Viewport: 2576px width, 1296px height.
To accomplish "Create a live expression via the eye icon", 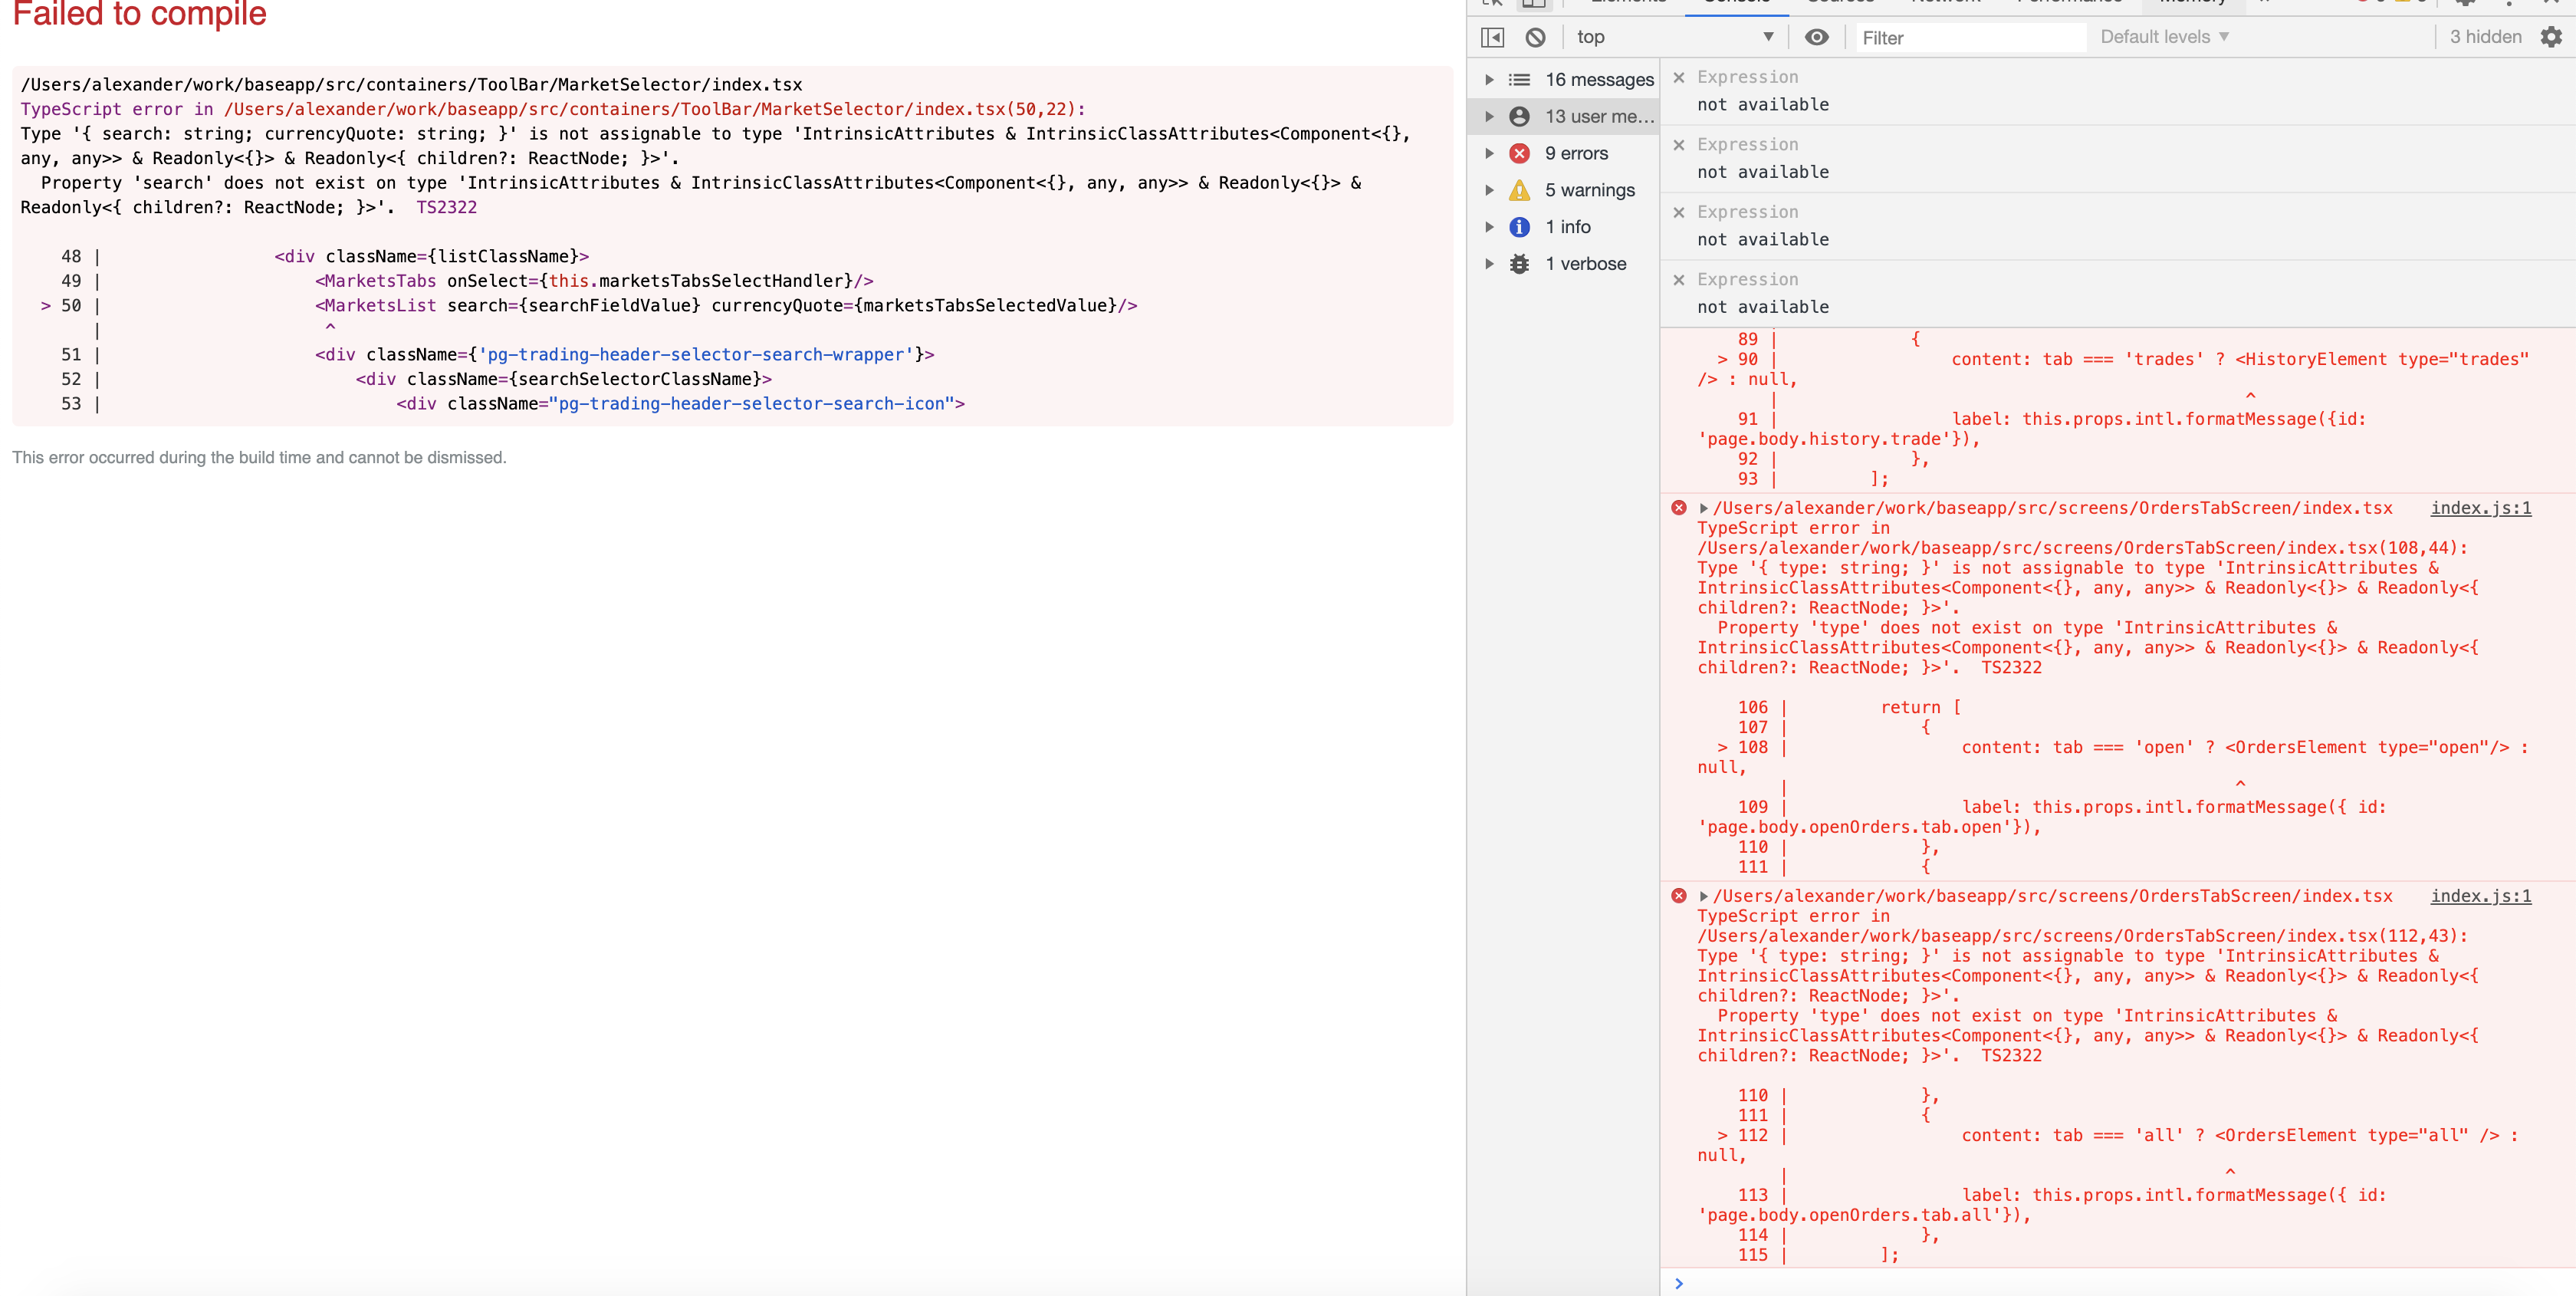I will 1817,37.
